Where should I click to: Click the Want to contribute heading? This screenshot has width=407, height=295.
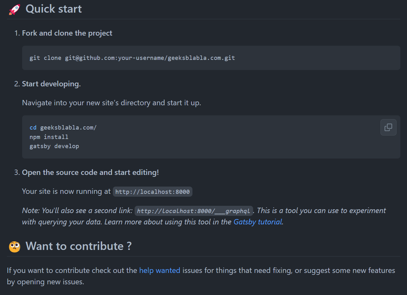tap(78, 246)
